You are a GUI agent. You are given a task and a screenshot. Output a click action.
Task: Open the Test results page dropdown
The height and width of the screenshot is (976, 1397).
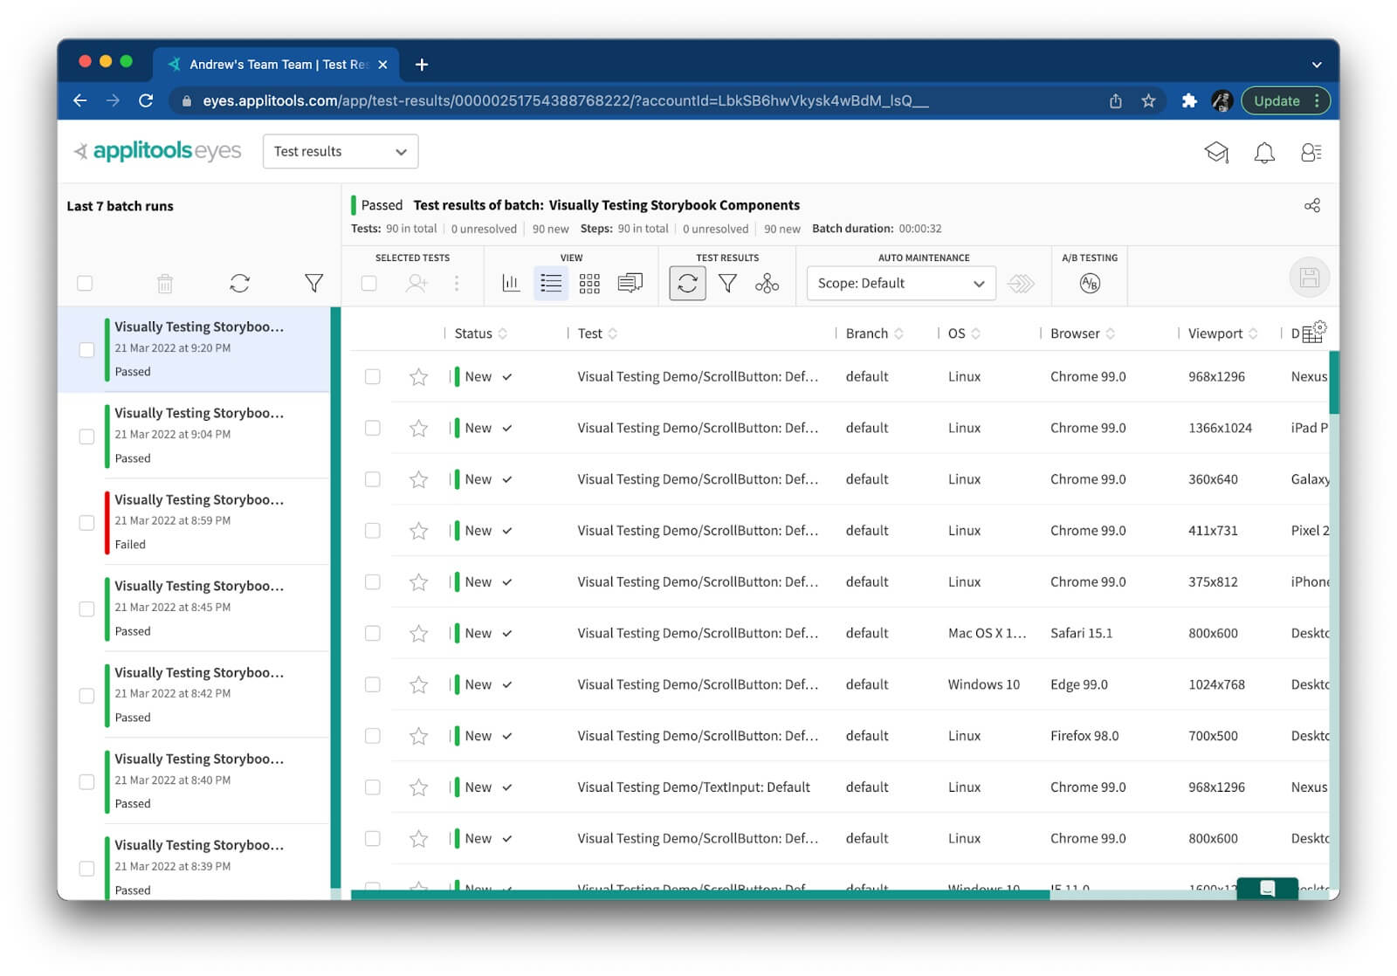click(x=341, y=152)
